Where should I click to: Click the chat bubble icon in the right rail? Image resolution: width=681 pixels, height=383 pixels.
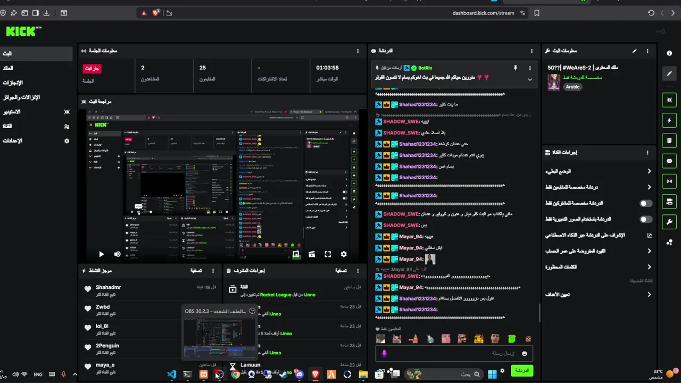tap(669, 161)
